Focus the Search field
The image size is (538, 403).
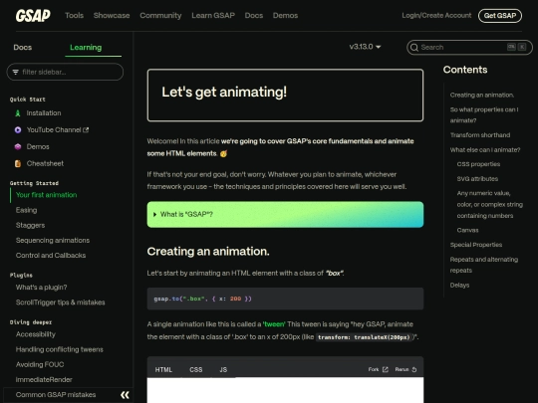(x=469, y=48)
